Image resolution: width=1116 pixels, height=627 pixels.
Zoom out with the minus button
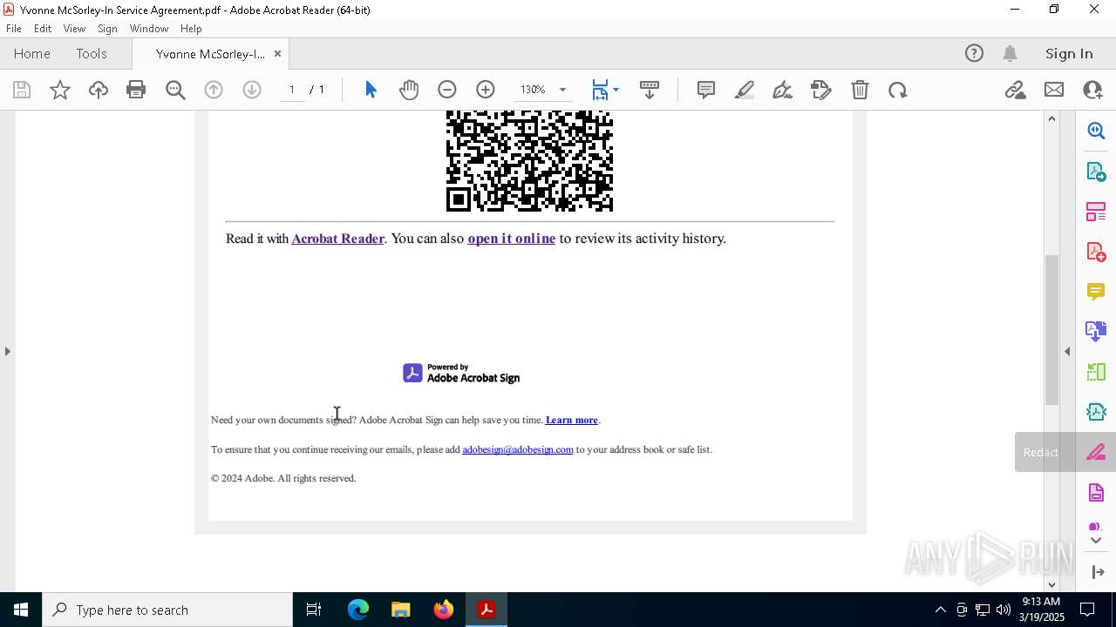(447, 90)
